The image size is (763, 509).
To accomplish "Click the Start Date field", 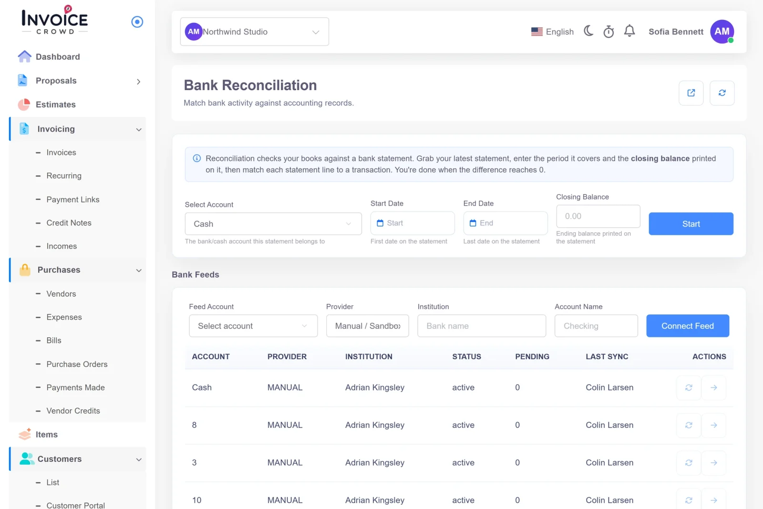I will 412,223.
